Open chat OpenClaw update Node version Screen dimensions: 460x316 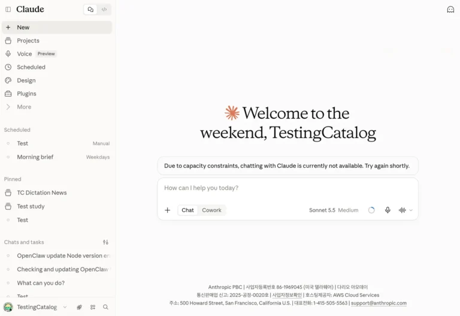57,255
